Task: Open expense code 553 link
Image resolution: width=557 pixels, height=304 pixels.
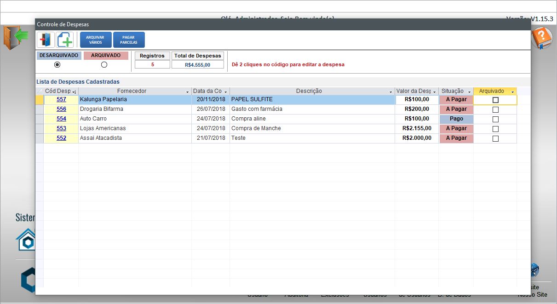Action: coord(61,128)
